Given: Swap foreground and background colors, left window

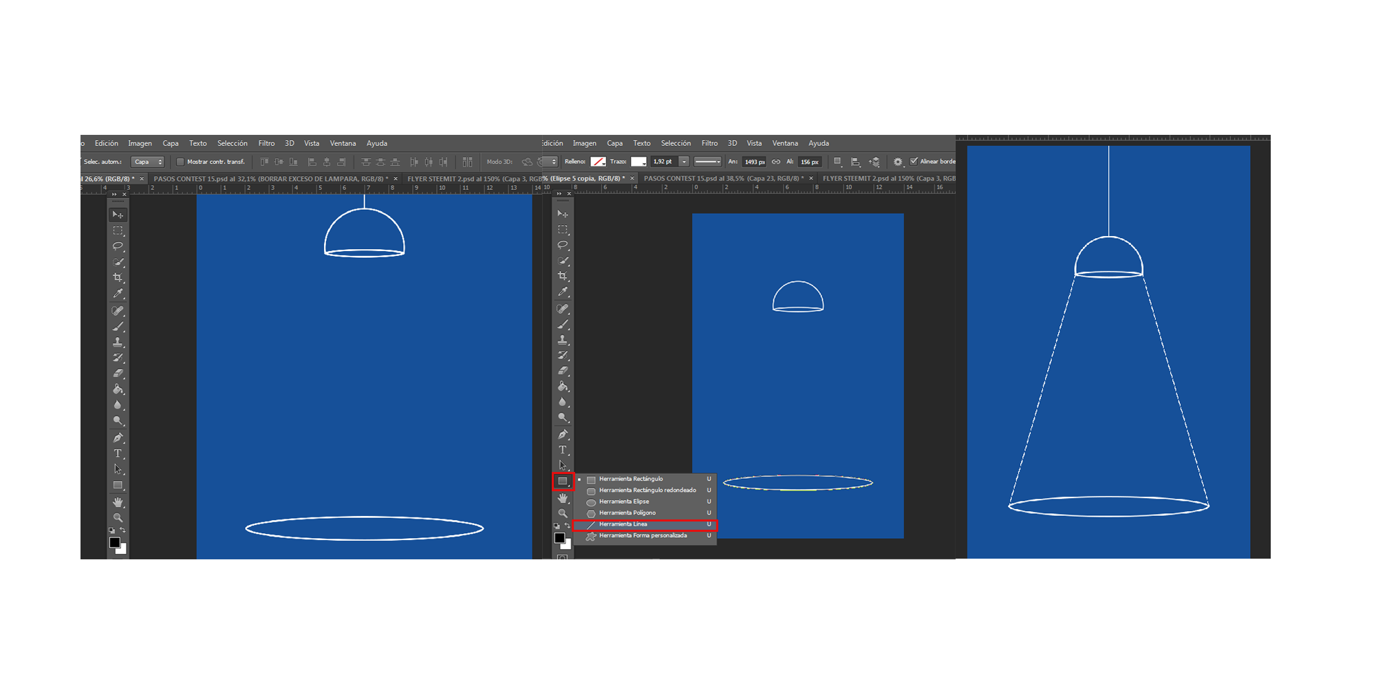Looking at the screenshot, I should (123, 530).
